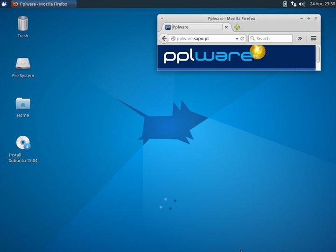336x252 pixels.
Task: Click the clock showing 24 Apr, 23:30
Action: pos(322,4)
